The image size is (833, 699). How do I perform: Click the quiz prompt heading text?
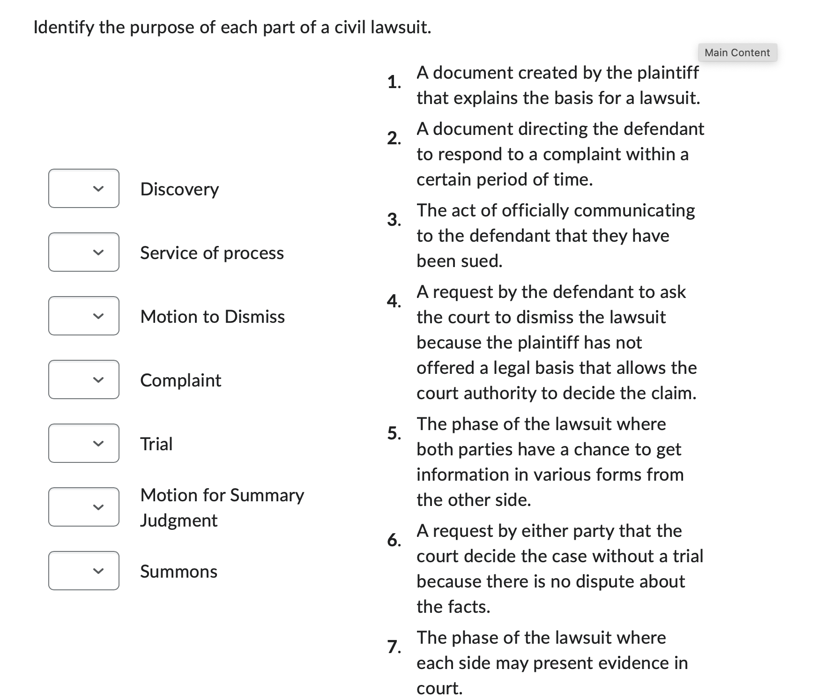coord(232,27)
